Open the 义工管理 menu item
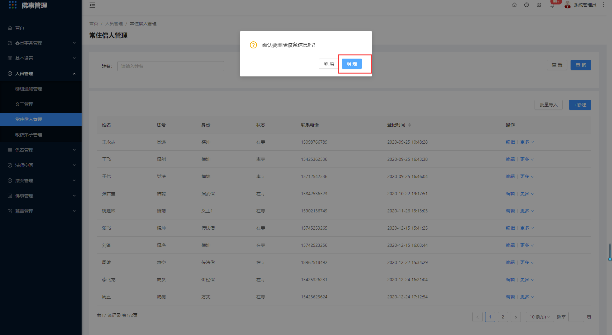The image size is (612, 335). [41, 104]
